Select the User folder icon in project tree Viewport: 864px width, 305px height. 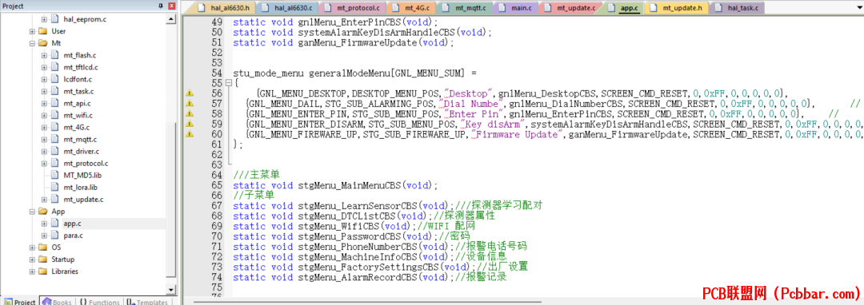(x=42, y=31)
